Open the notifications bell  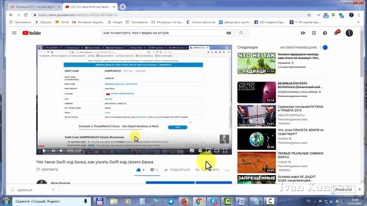(x=337, y=33)
